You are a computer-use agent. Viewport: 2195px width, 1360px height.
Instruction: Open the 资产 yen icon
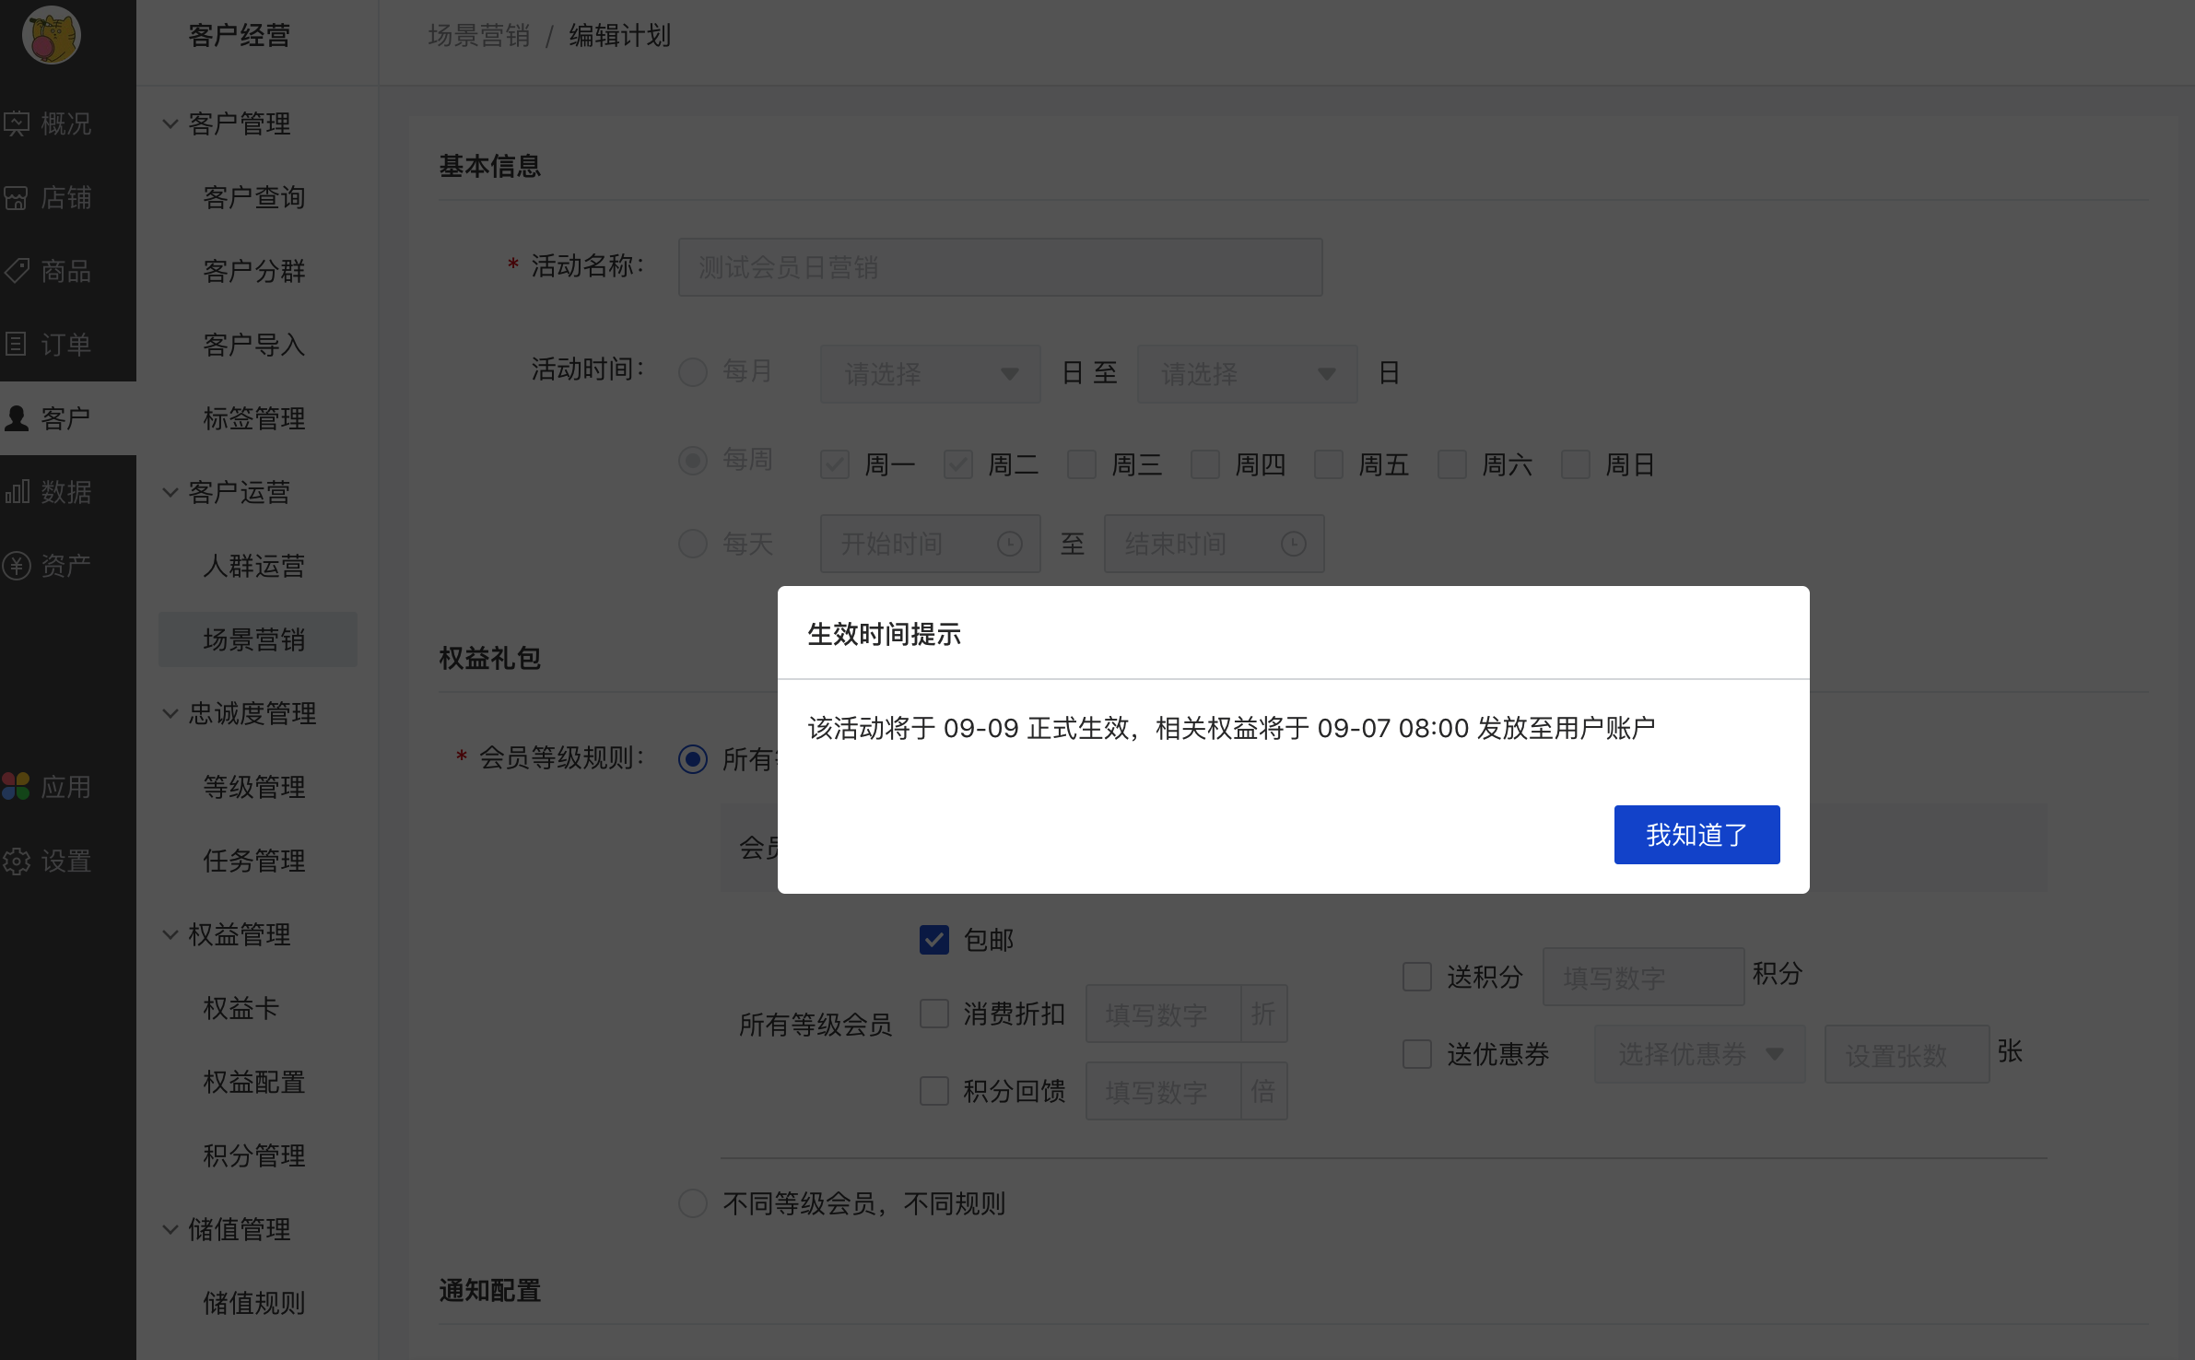[17, 566]
